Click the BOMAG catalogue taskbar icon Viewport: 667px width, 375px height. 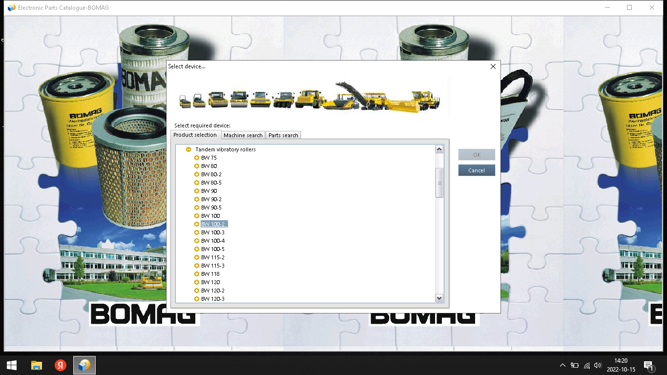[84, 365]
